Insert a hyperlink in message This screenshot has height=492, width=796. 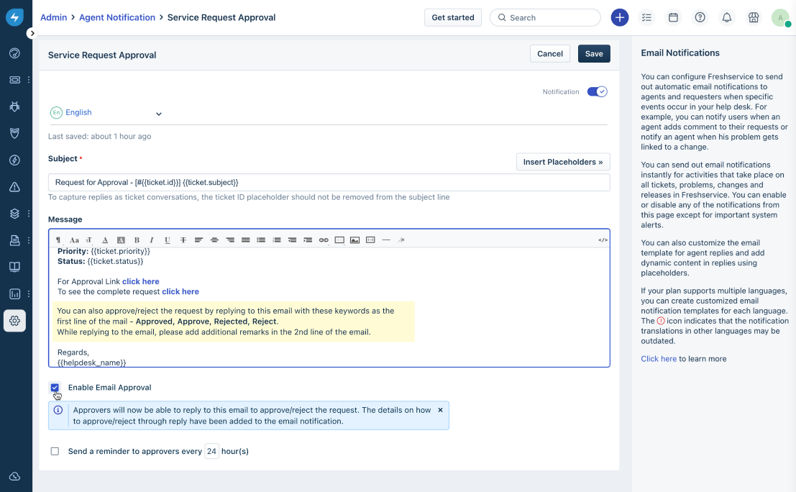(x=324, y=240)
